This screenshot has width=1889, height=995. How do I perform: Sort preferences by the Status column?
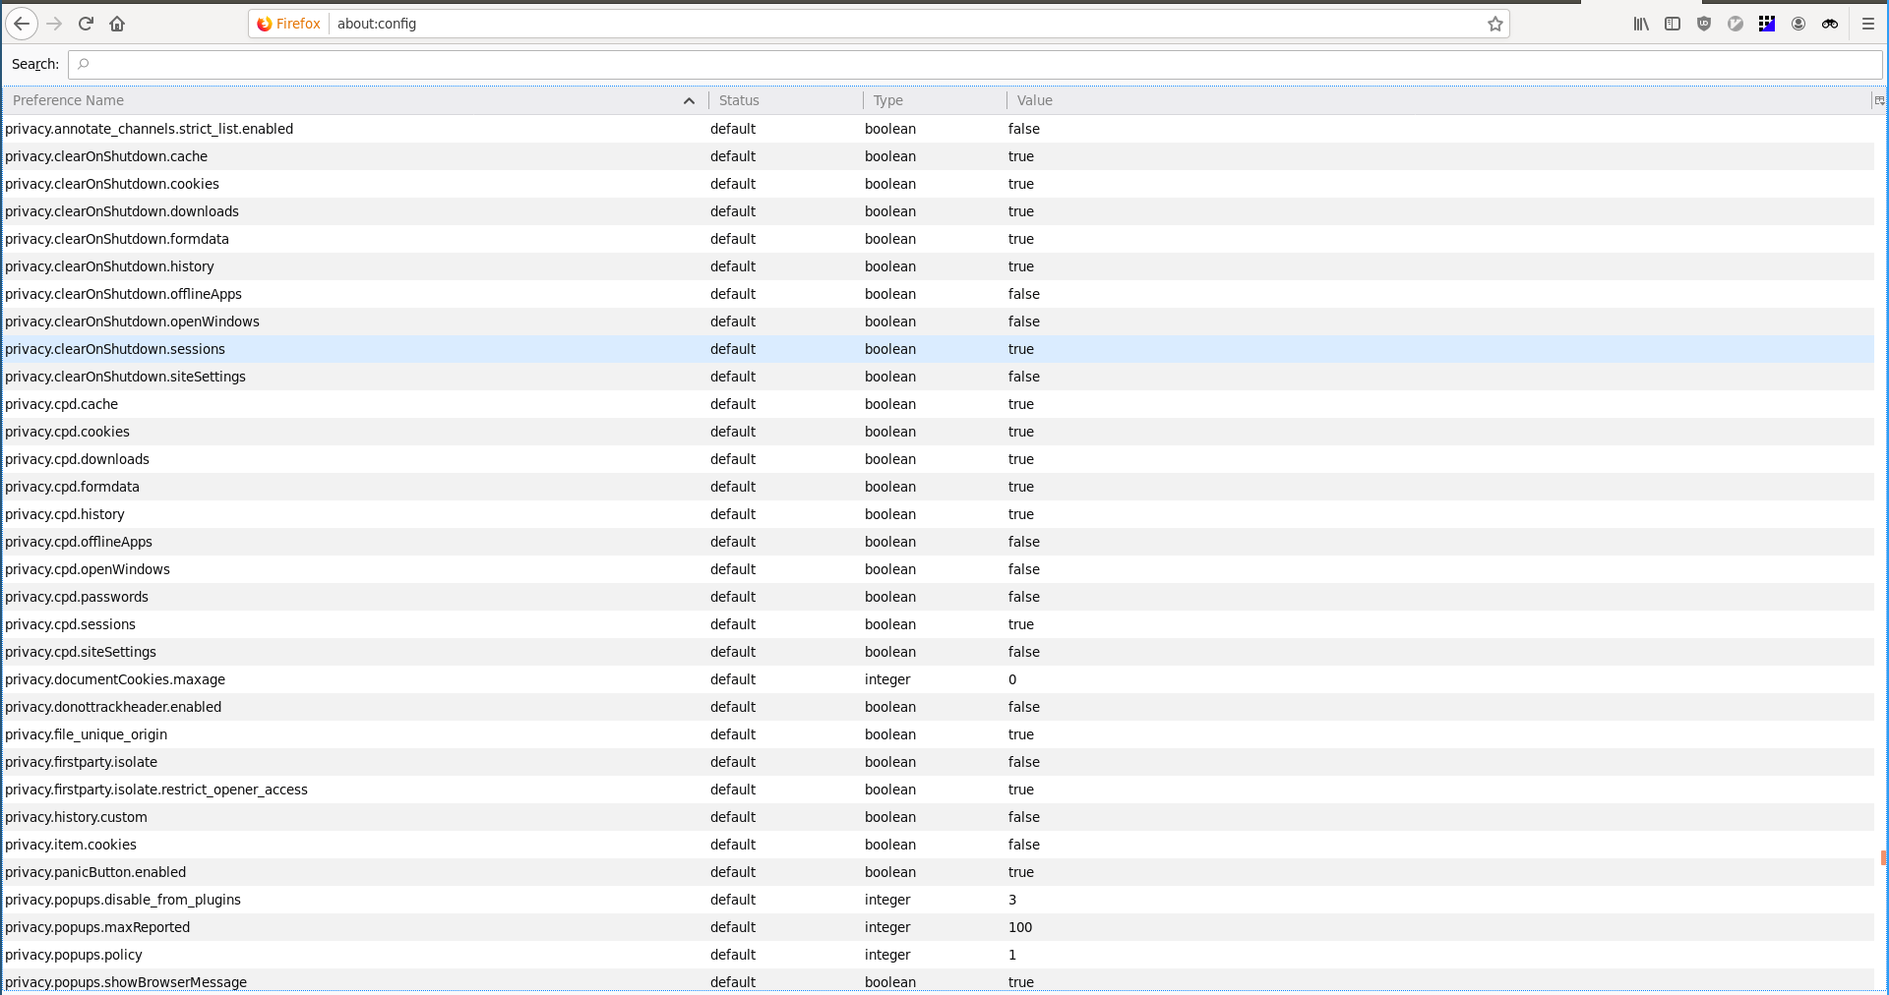coord(785,100)
